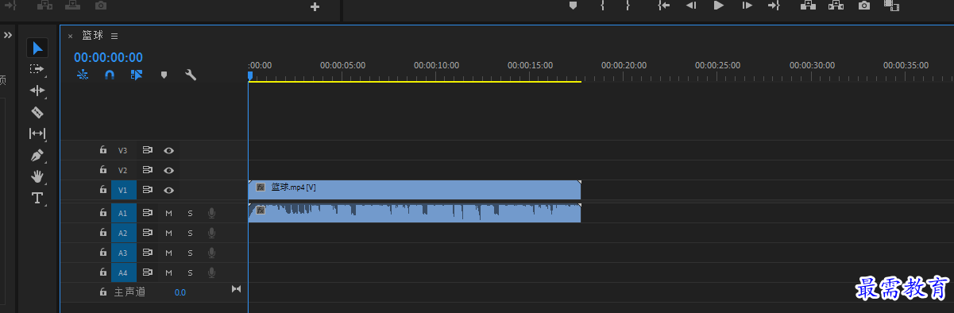This screenshot has width=954, height=313.
Task: Add marker in program monitor
Action: click(x=573, y=6)
